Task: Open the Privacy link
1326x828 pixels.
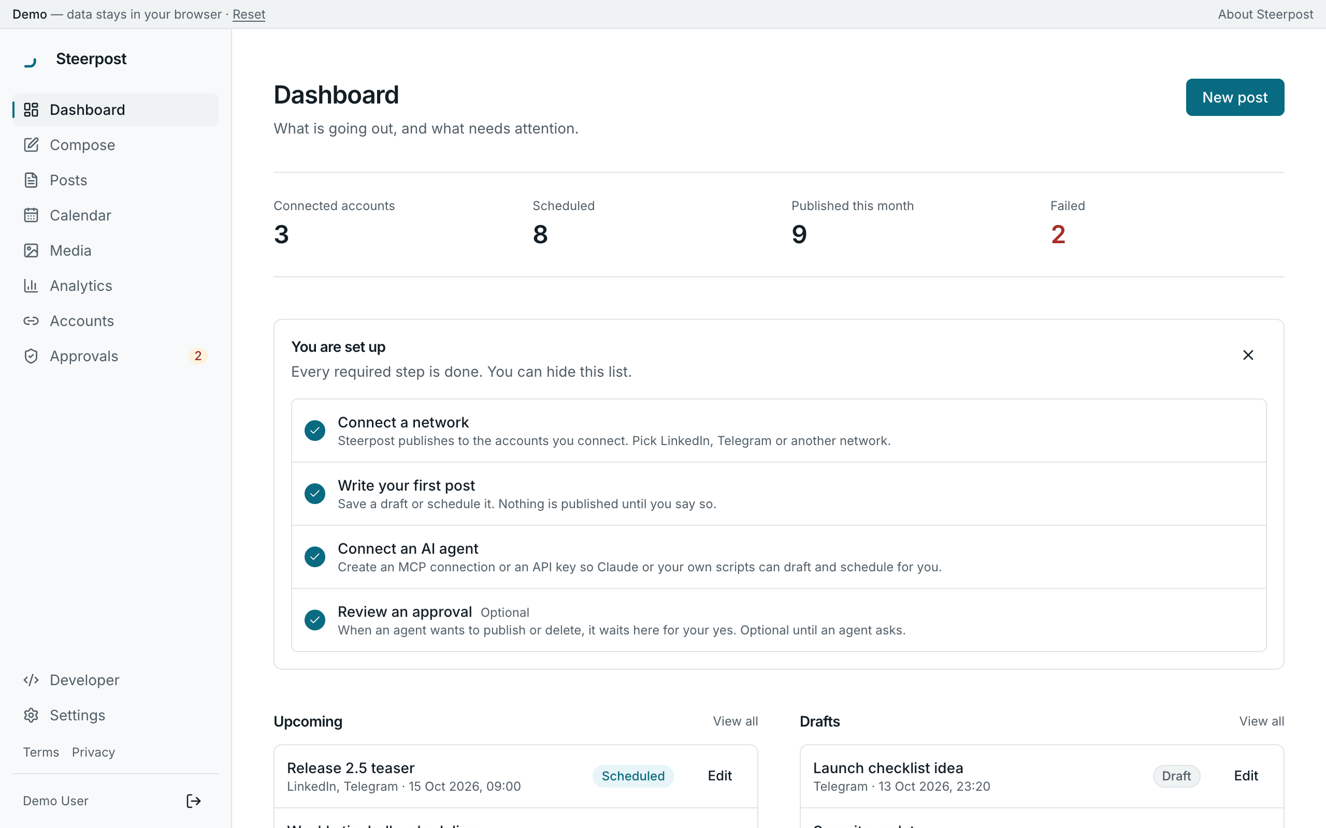Action: coord(94,752)
